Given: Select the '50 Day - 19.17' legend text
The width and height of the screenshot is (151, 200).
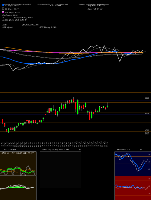Looking at the screenshot, I should [x=11, y=9].
